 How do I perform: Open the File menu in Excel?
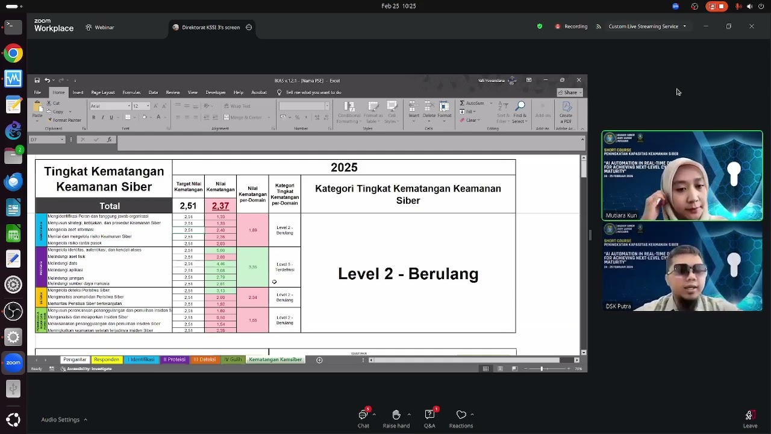(x=38, y=92)
